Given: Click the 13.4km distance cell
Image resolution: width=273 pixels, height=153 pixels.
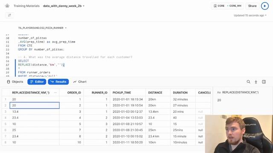Looking at the screenshot, I should [158, 111].
